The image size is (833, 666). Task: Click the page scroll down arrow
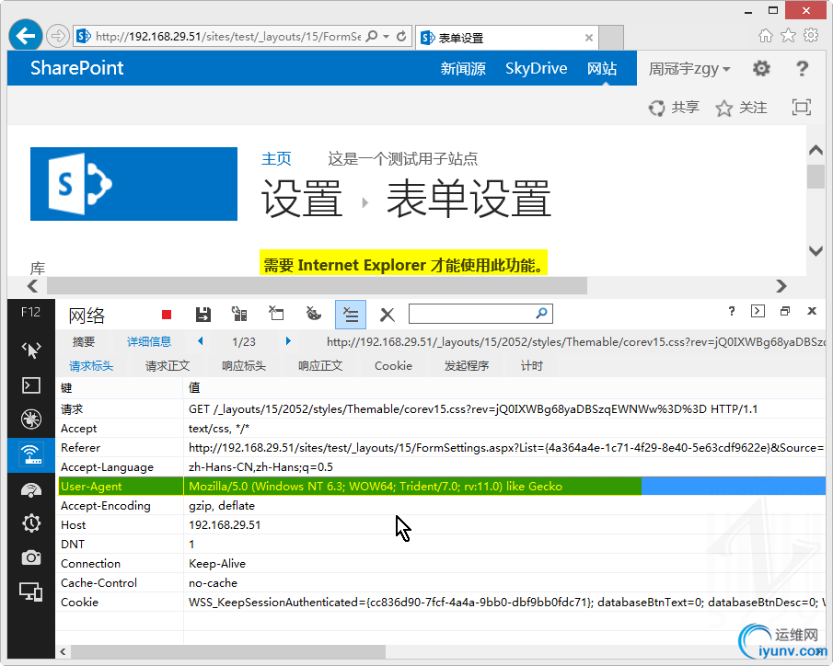point(816,251)
